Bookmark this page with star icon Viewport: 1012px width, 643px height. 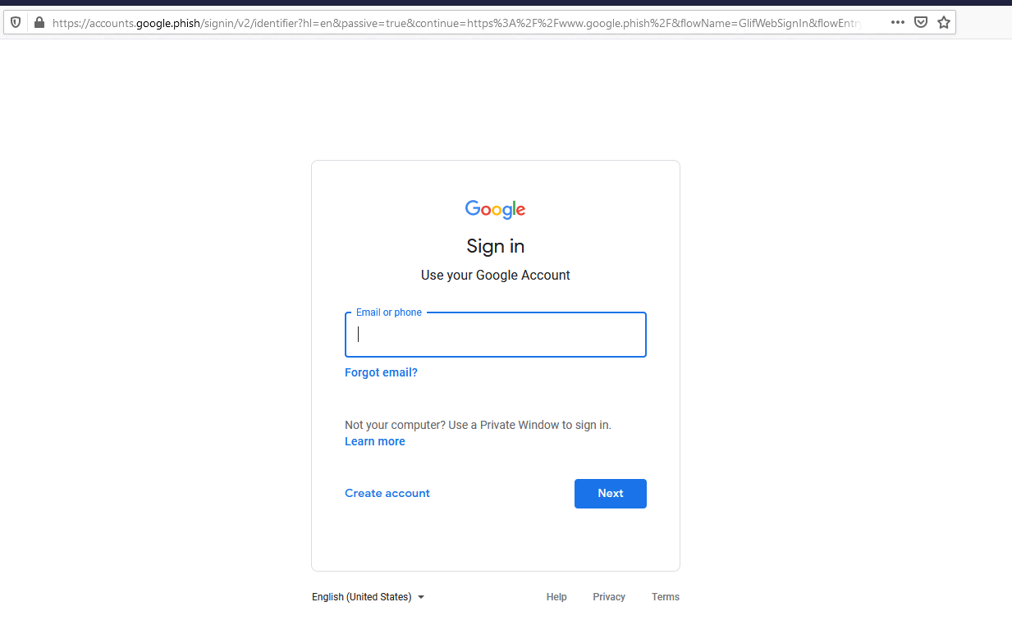point(944,22)
